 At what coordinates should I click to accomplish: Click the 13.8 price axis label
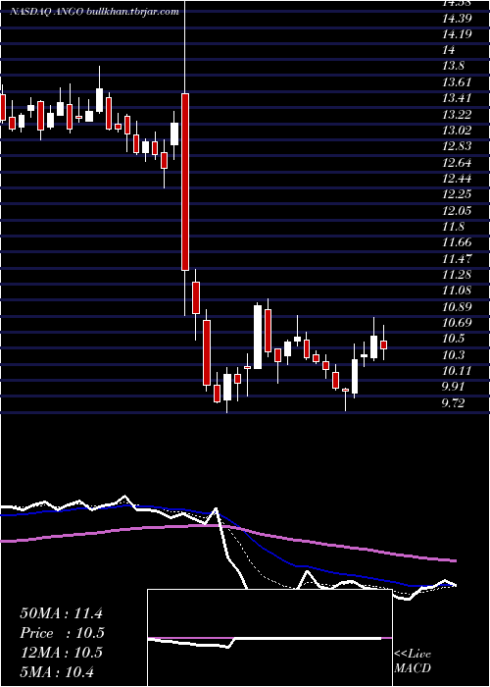pyautogui.click(x=453, y=66)
